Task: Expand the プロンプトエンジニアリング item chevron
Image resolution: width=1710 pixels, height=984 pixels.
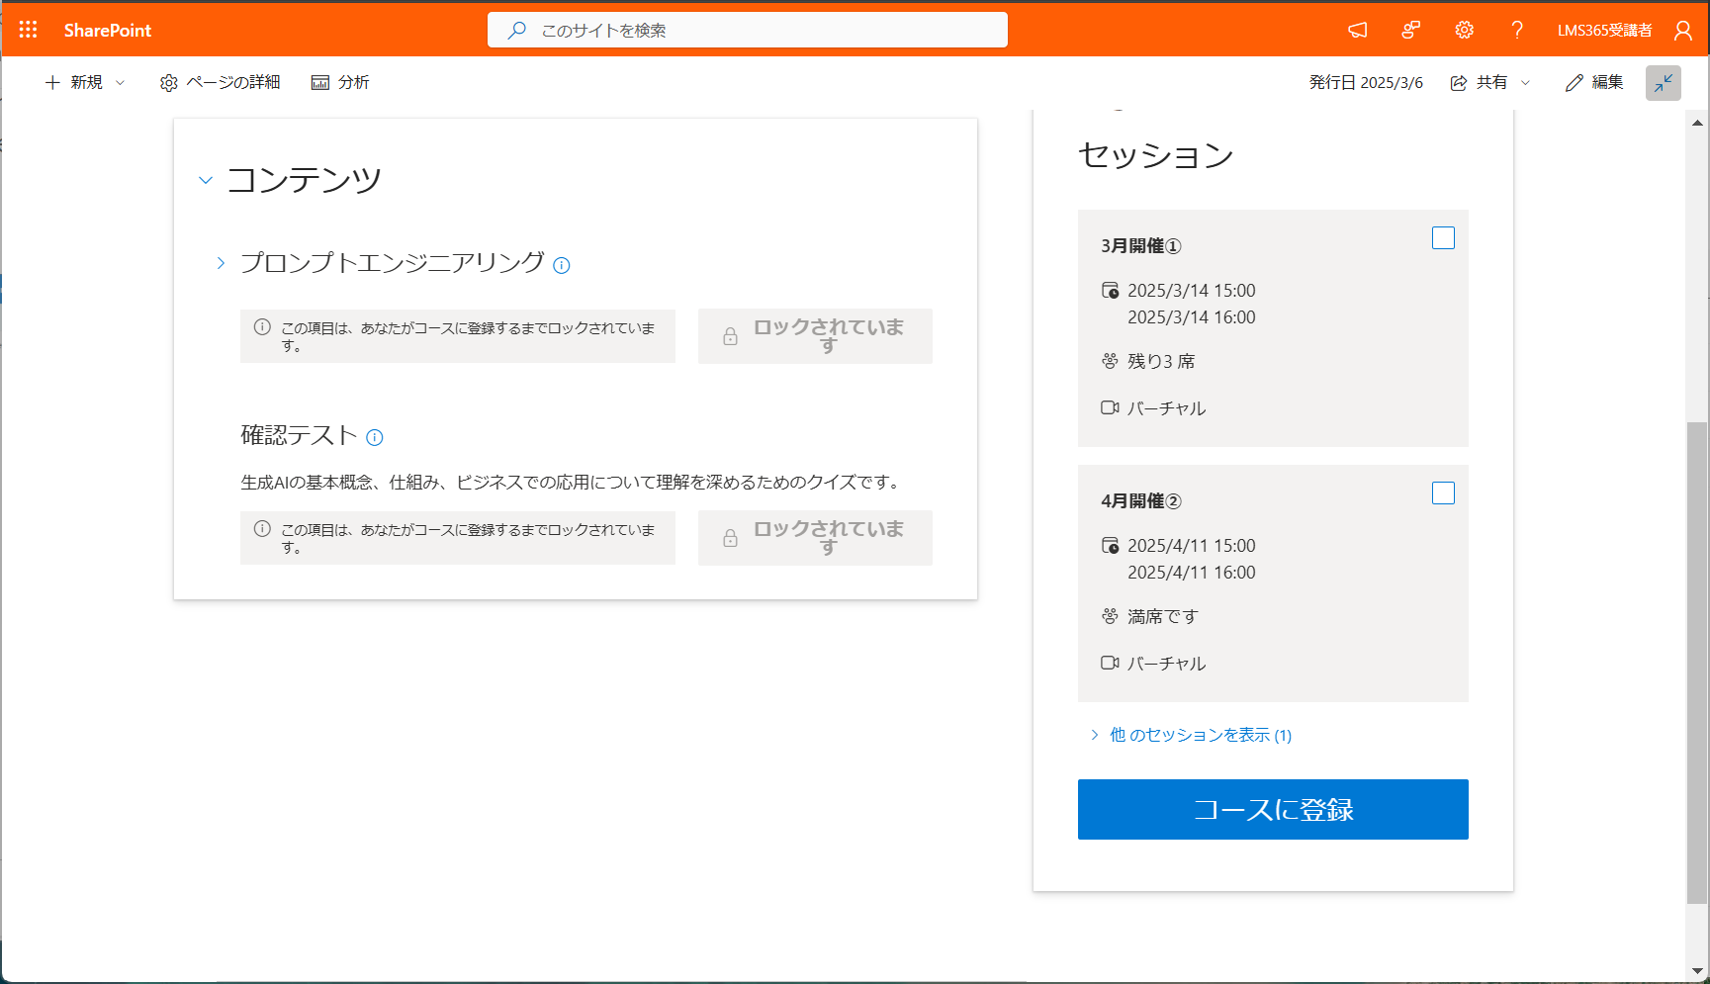Action: [x=221, y=263]
